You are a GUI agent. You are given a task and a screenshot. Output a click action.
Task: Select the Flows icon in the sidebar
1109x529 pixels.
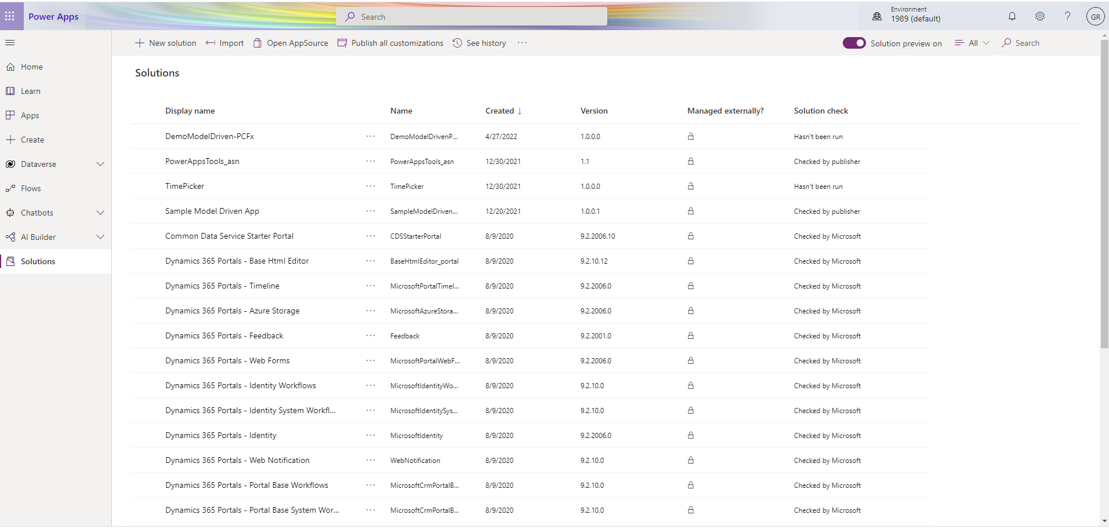pyautogui.click(x=10, y=188)
